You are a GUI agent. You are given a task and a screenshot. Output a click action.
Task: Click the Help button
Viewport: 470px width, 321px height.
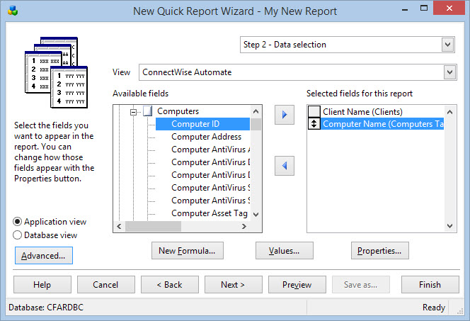[x=42, y=284]
